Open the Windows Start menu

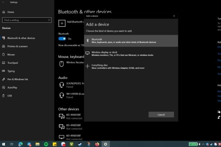pos(3,144)
